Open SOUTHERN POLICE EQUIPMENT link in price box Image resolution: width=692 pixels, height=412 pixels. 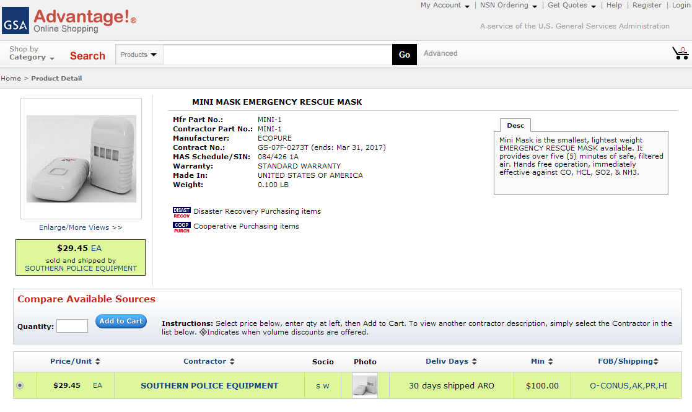[81, 268]
